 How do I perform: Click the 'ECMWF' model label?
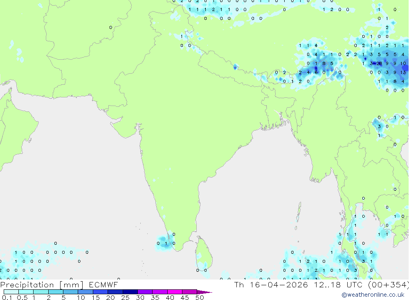click(103, 285)
